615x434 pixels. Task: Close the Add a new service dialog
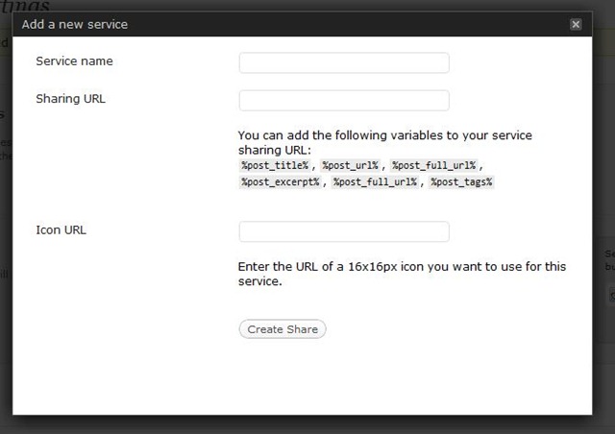click(576, 24)
